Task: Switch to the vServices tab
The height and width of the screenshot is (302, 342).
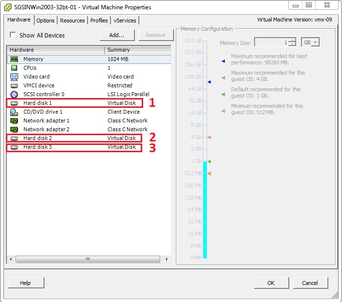Action: (125, 20)
